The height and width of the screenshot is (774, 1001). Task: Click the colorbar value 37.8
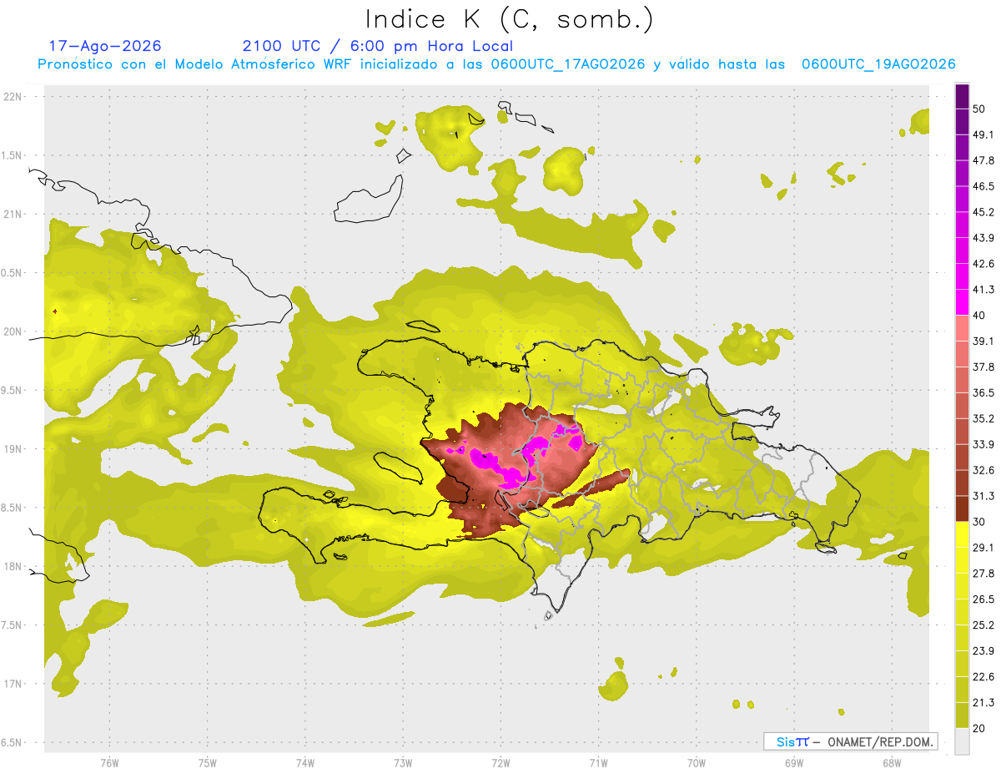(983, 367)
